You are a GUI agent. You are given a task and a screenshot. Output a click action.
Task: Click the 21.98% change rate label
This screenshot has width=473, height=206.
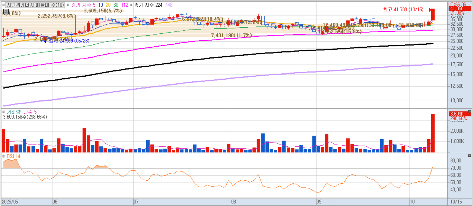point(457,13)
